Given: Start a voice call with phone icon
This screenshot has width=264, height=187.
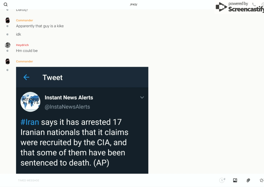Looking at the screenshot, I should (254, 5).
